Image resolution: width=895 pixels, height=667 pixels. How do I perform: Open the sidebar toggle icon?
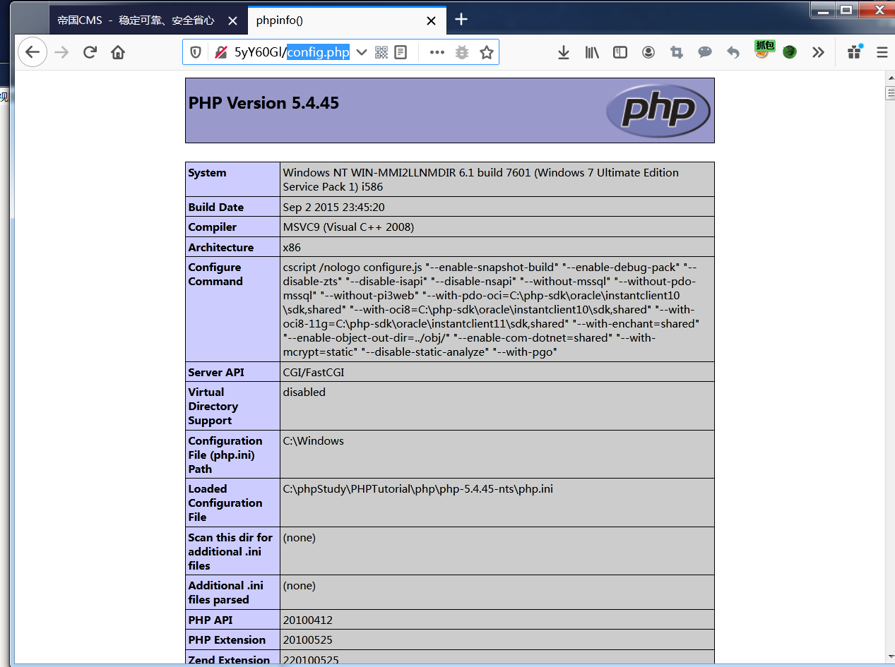tap(620, 52)
